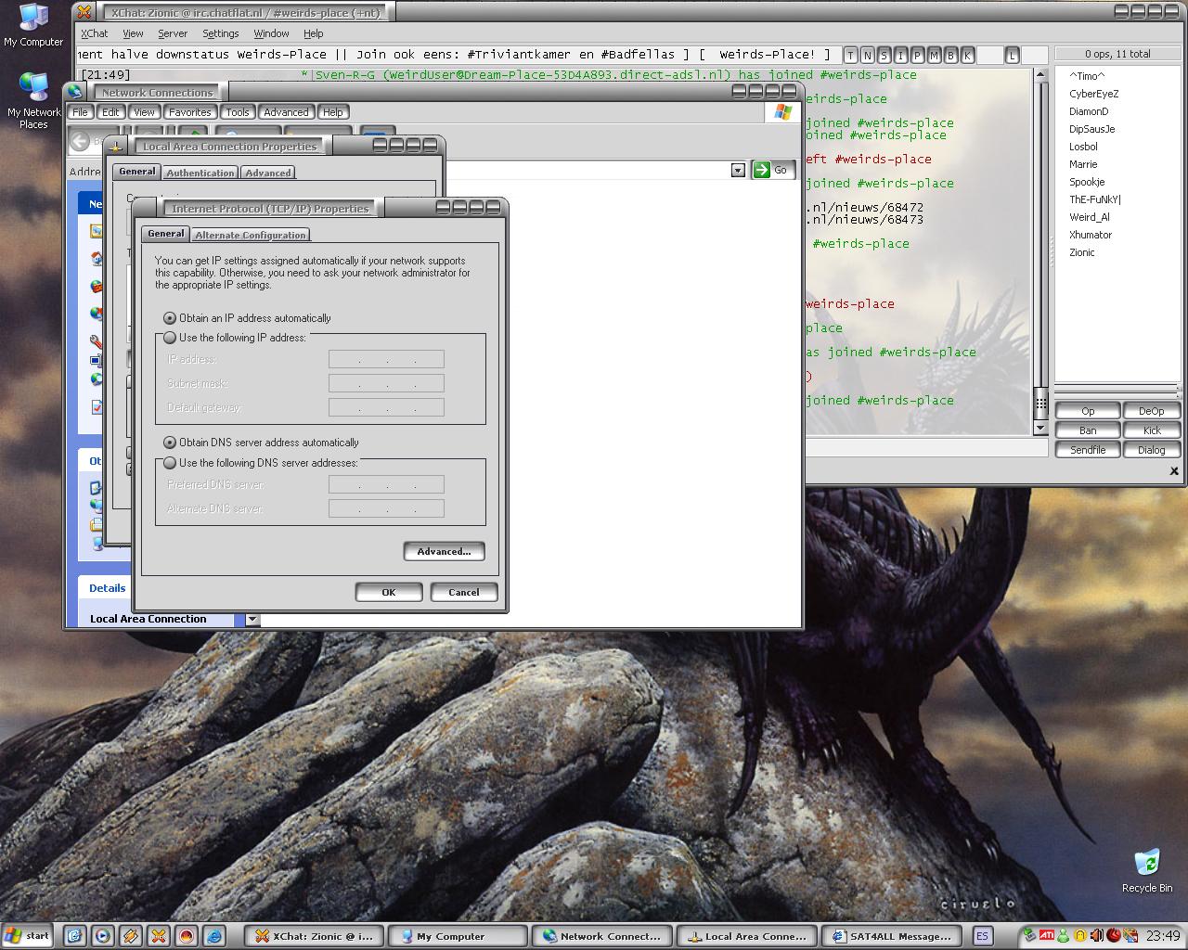Click the green messenger buddy tray icon
This screenshot has width=1188, height=950.
click(1063, 935)
